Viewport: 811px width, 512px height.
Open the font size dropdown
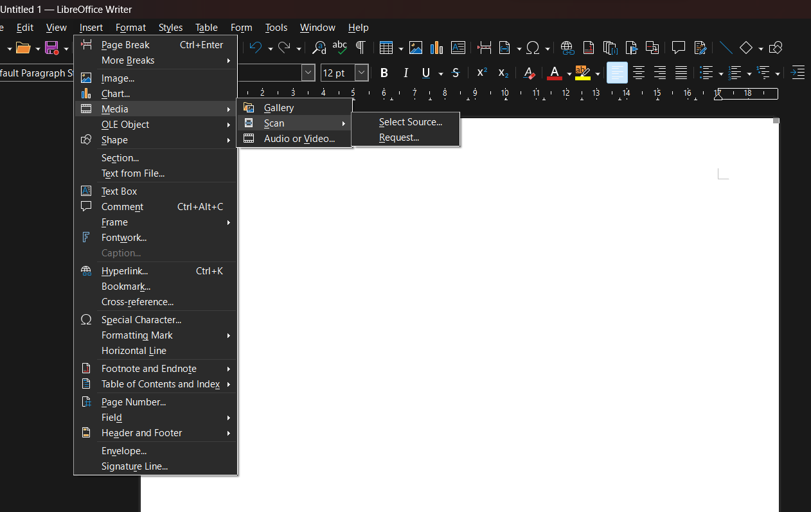tap(361, 73)
